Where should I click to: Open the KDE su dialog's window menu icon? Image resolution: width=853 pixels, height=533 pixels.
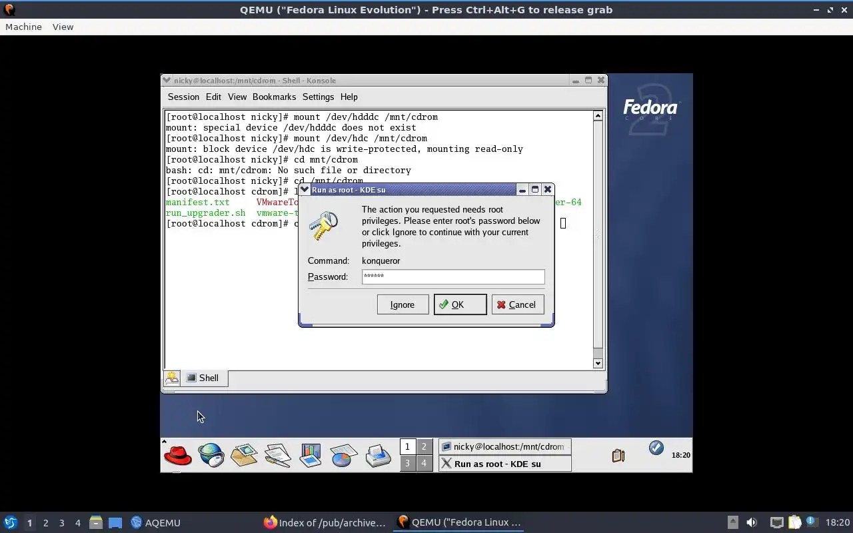pos(305,190)
